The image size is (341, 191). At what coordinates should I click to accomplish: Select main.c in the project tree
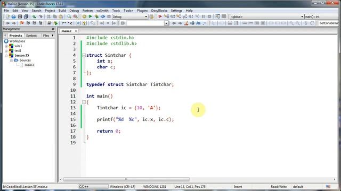[x=29, y=65]
